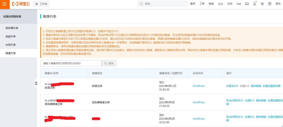Screen dimensions: 283x127
Task: Click the 搜索 button next to the filter
Action: click(109, 63)
